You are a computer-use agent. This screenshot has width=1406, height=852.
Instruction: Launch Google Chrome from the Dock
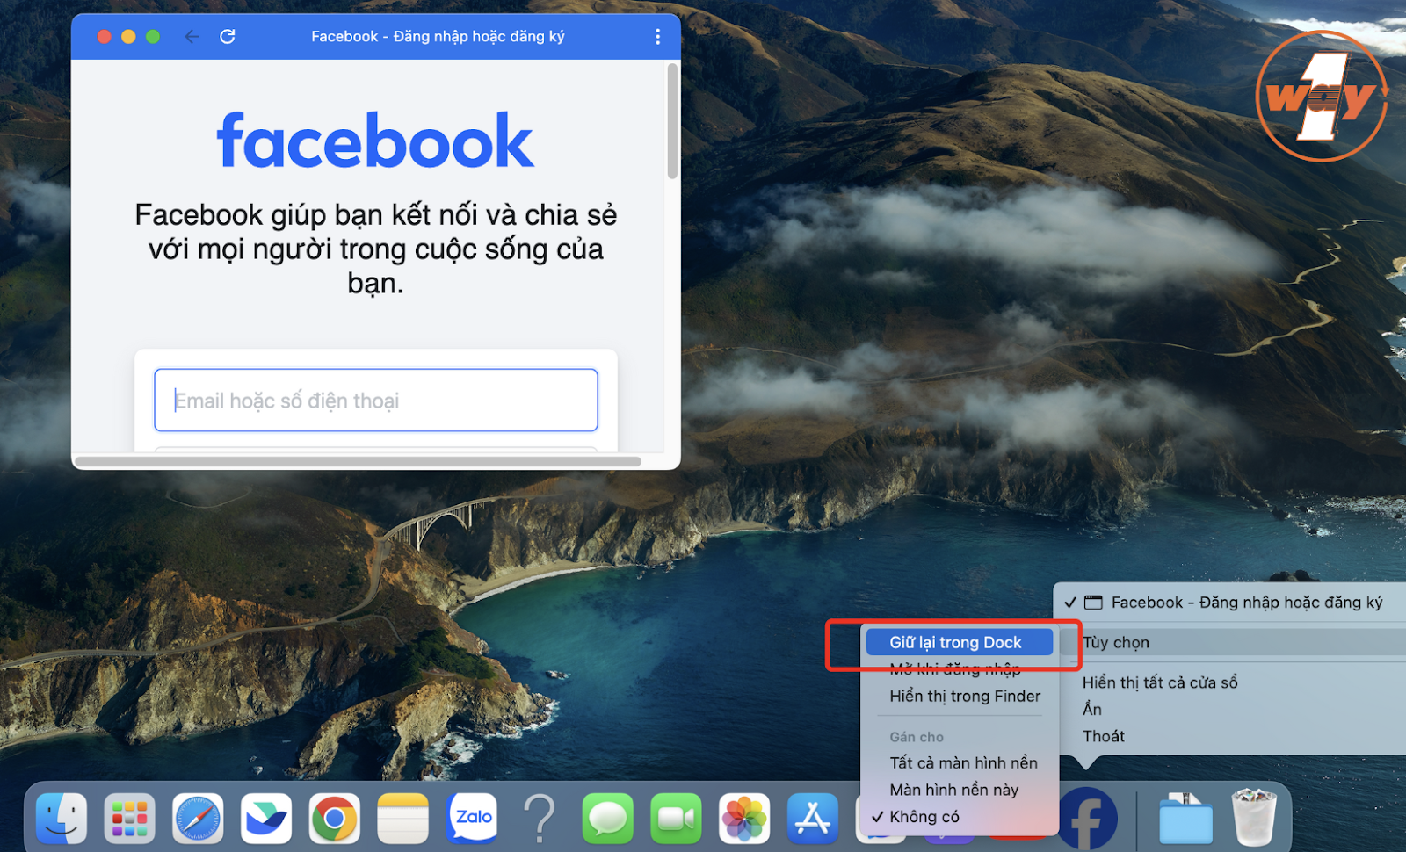[x=335, y=819]
